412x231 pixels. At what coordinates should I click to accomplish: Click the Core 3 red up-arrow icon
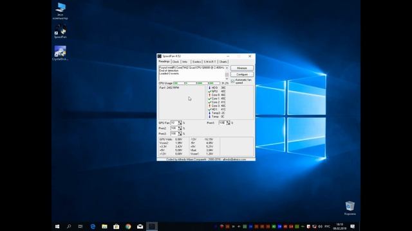pyautogui.click(x=209, y=106)
